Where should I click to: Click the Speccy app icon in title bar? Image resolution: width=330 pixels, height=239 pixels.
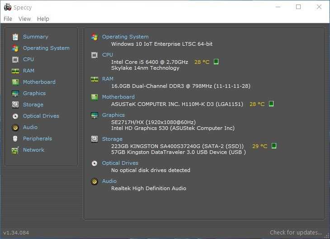point(8,7)
